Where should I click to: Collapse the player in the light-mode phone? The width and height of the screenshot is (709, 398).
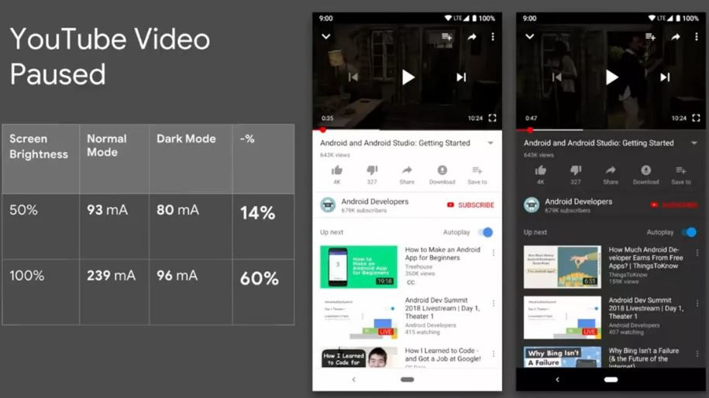coord(326,36)
